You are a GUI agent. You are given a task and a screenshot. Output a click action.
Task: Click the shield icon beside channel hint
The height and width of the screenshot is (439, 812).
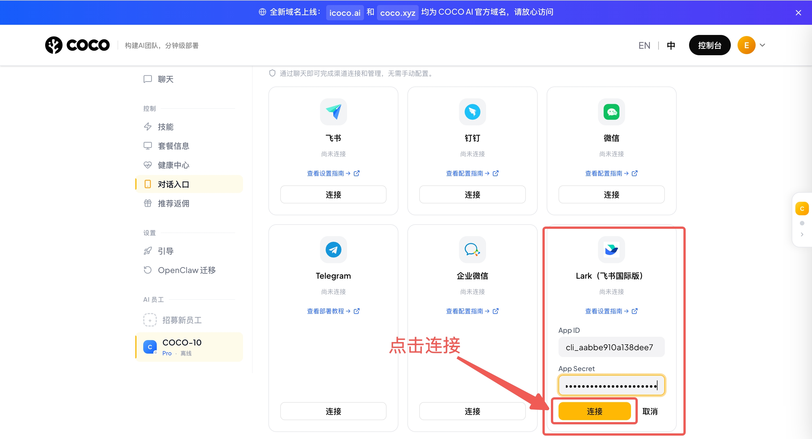272,73
